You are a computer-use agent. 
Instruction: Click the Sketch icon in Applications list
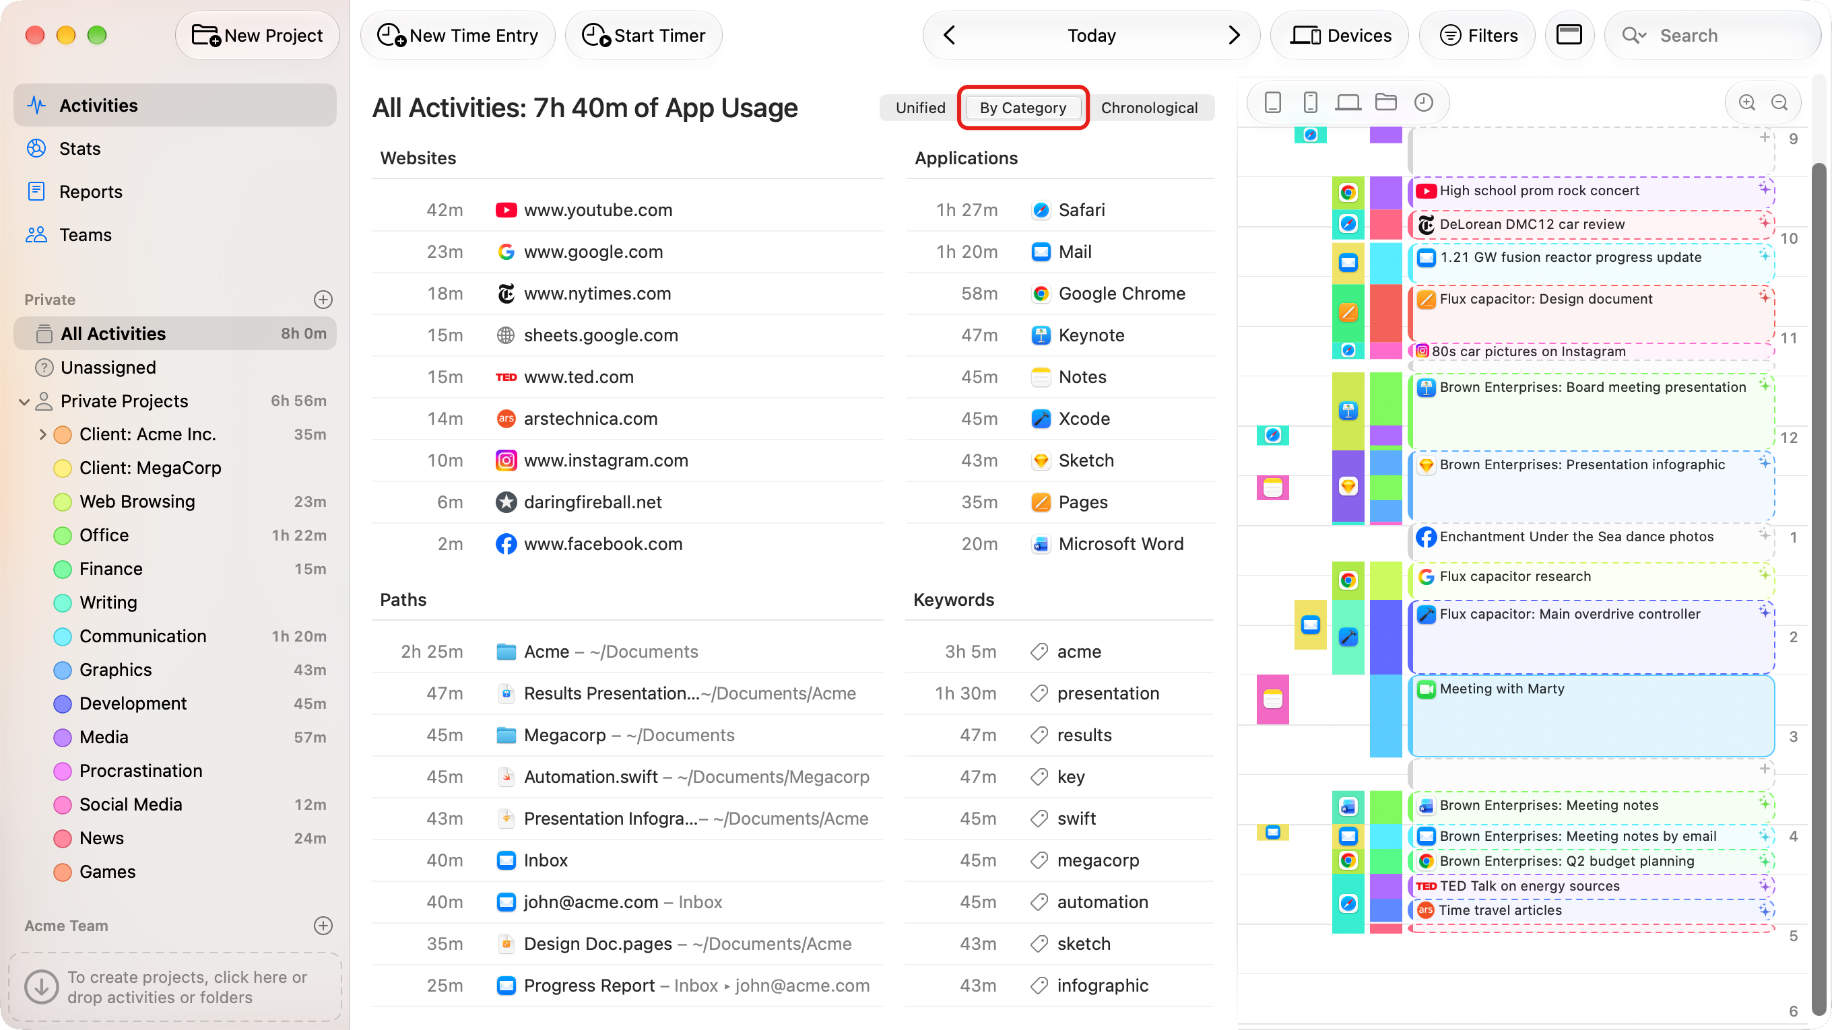1041,460
